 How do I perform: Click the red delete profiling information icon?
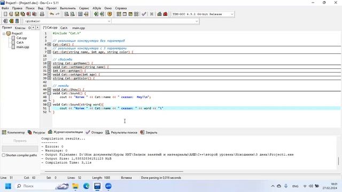pos(165,14)
